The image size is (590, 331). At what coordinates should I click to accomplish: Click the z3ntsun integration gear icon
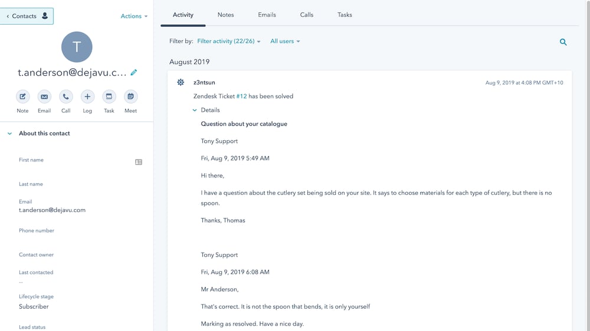tap(181, 82)
